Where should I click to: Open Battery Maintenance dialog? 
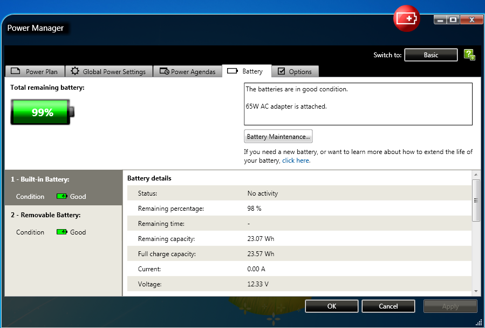coord(278,136)
